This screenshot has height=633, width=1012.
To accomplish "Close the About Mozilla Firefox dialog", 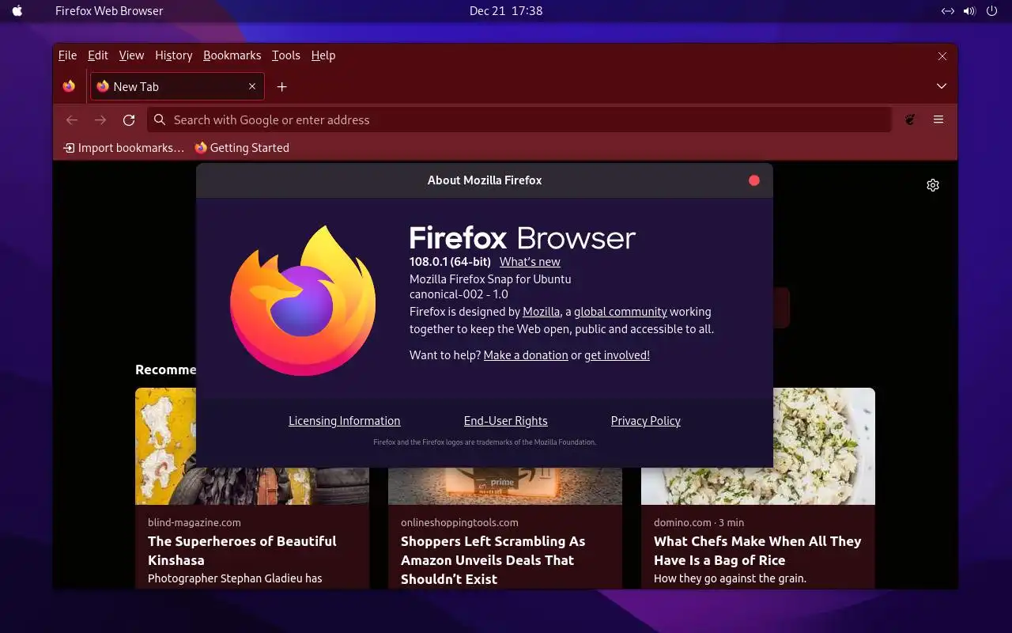I will (754, 180).
